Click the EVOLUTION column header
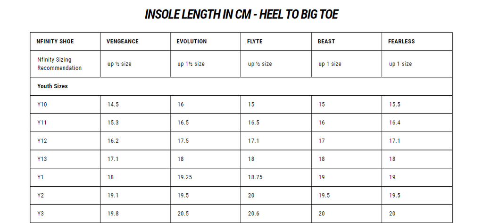Viewport: 483px width, 223px height. (x=192, y=41)
